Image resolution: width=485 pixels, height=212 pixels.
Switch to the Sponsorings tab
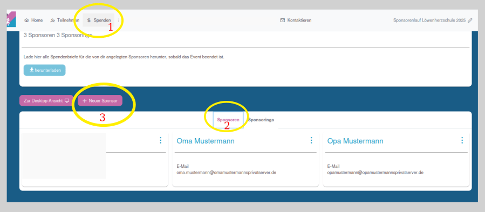pyautogui.click(x=261, y=120)
